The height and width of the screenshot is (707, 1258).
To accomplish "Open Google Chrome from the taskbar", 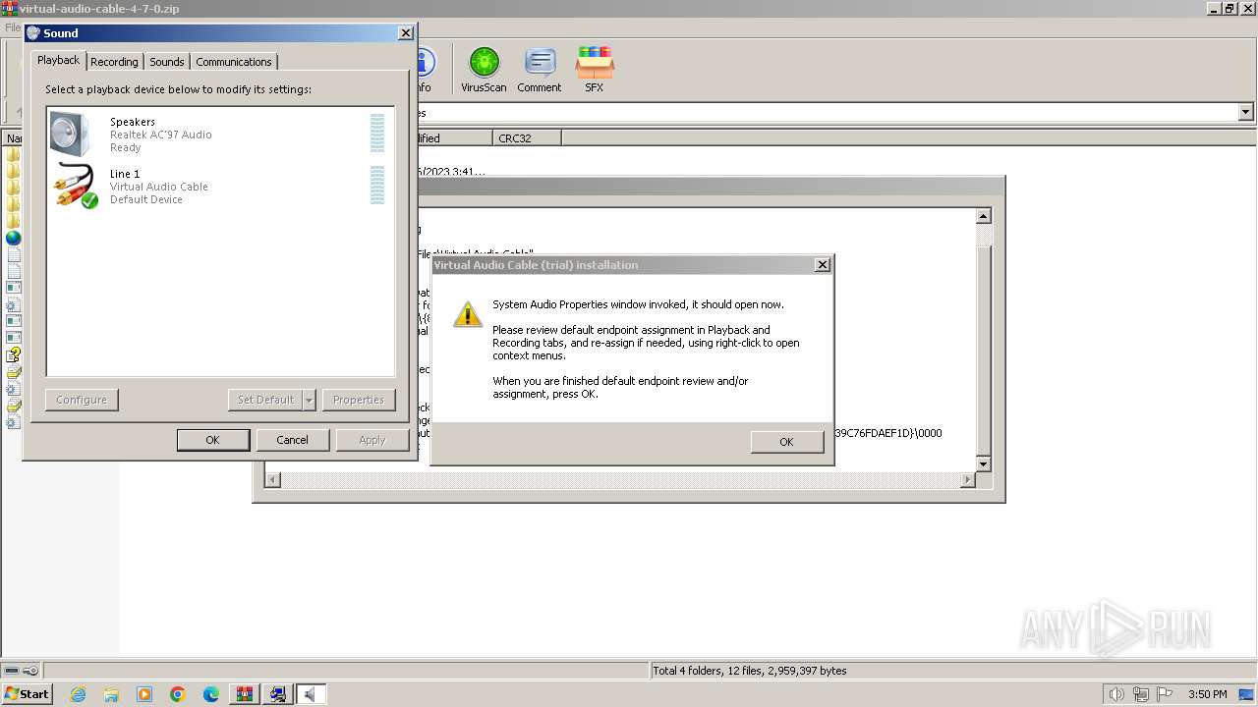I will pyautogui.click(x=178, y=694).
